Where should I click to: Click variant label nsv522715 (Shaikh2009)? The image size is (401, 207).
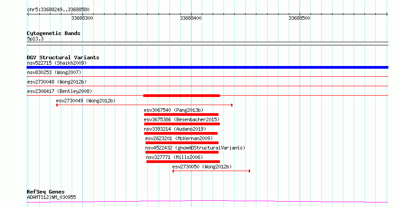tap(57, 63)
